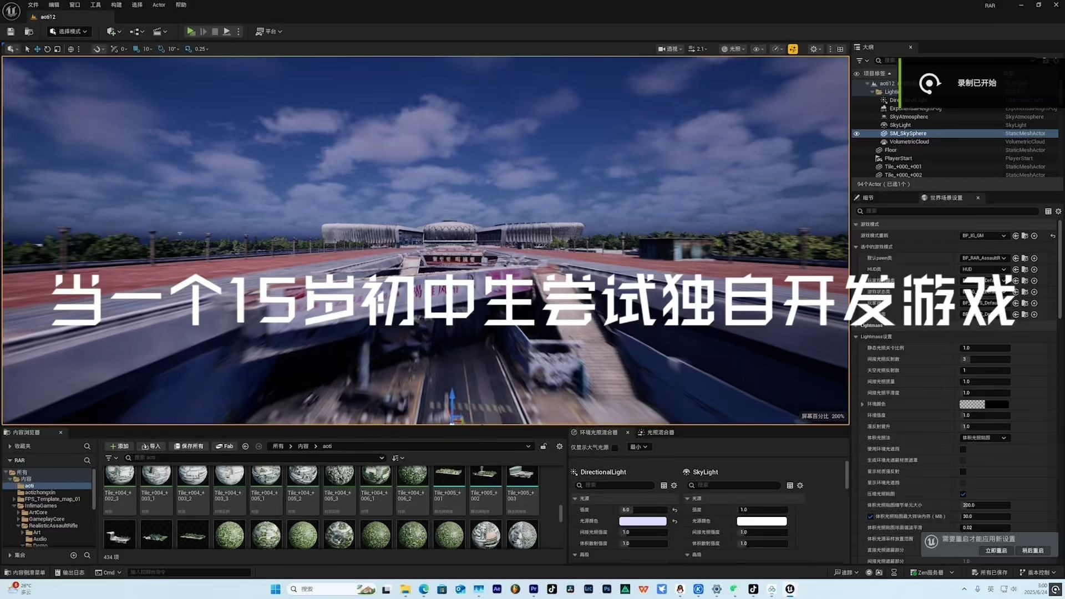Open the add actor cube-plus dropdown
1065x599 pixels.
[114, 32]
